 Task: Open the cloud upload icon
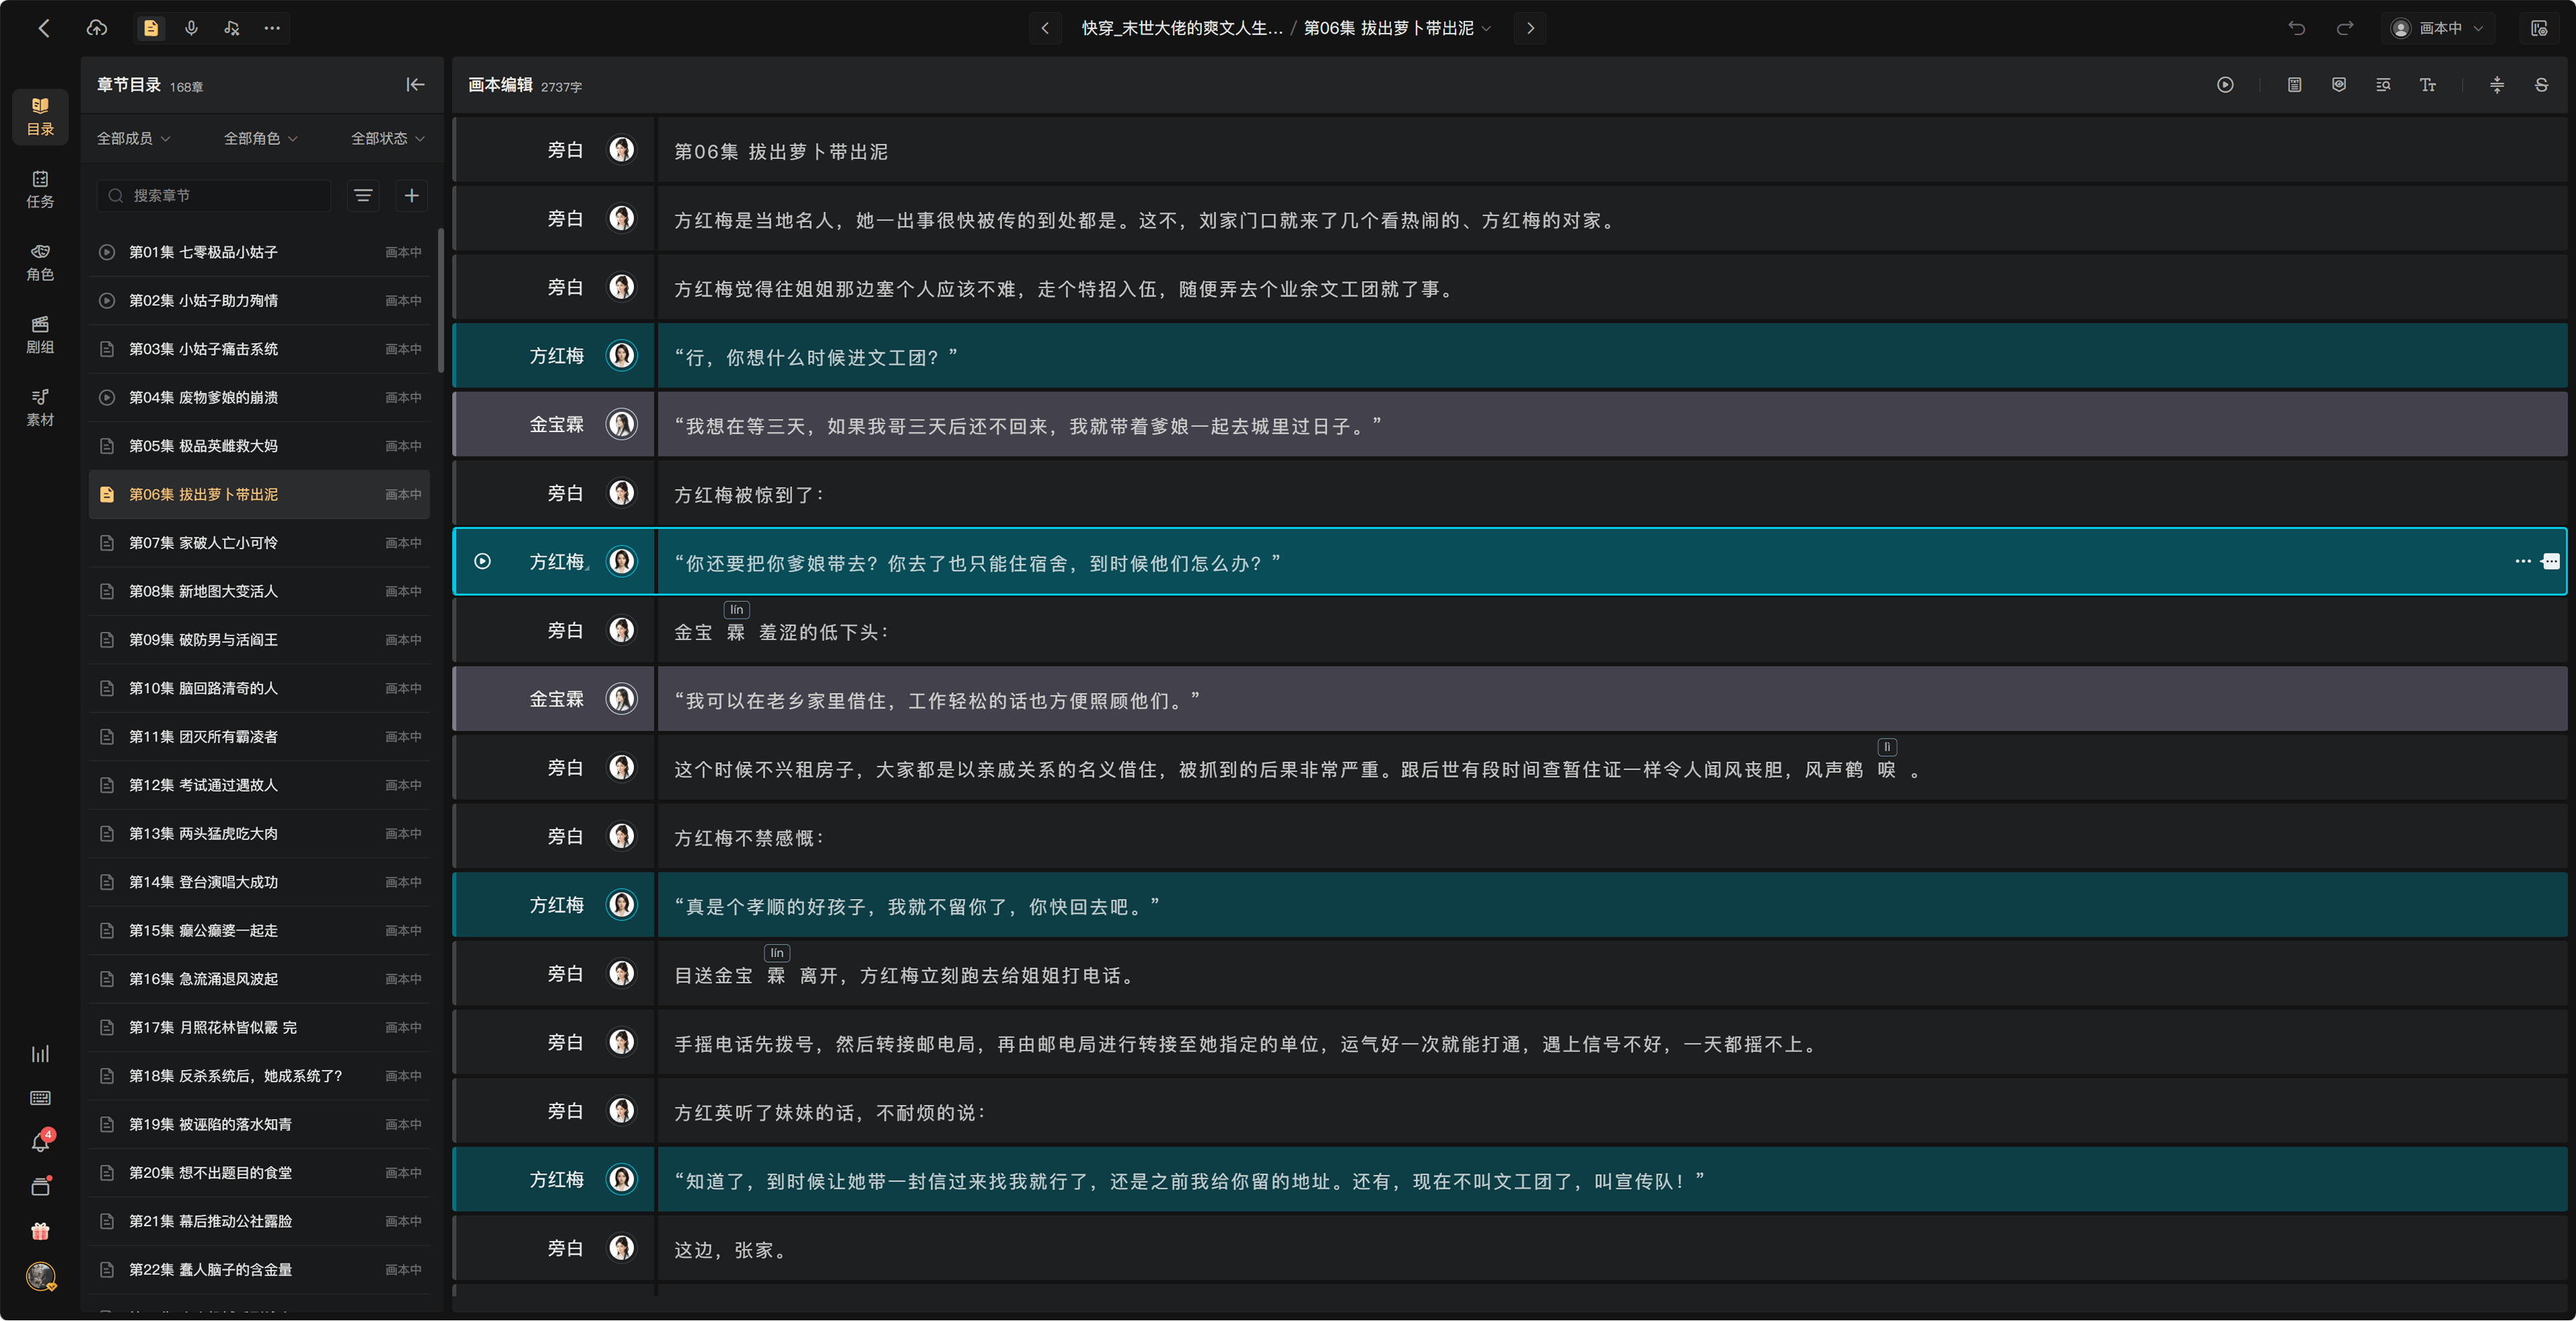pyautogui.click(x=96, y=28)
